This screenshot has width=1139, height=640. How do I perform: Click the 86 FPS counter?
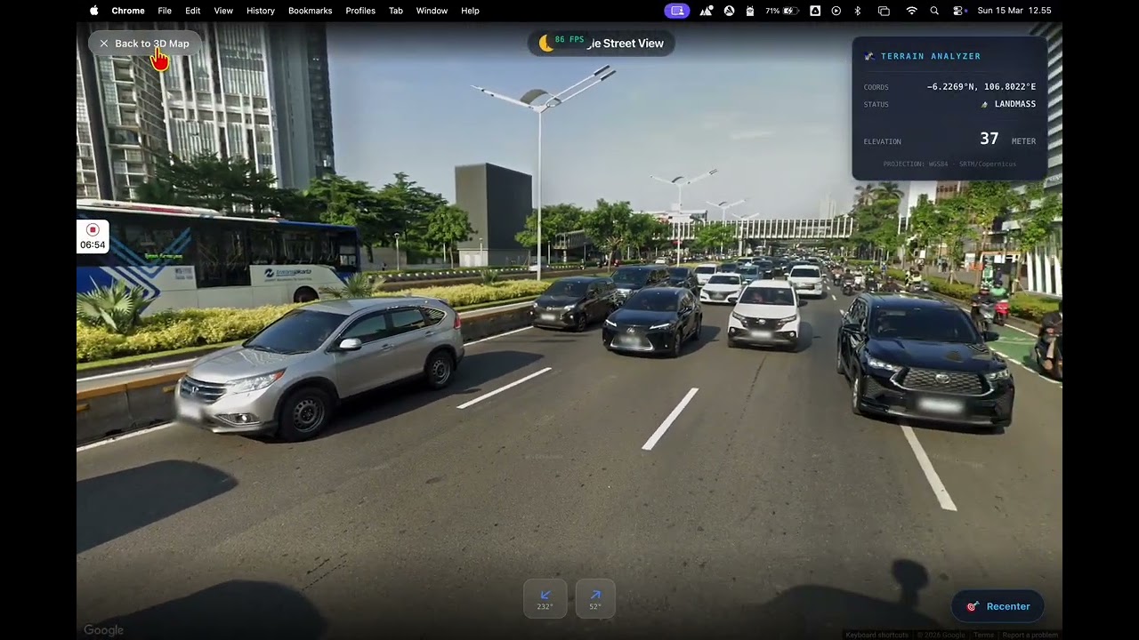click(569, 39)
